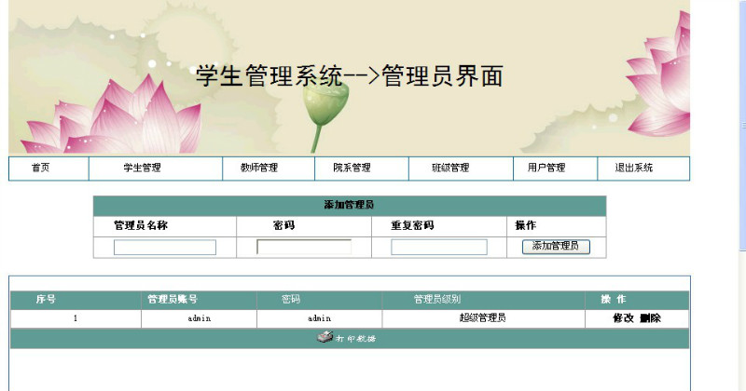The image size is (746, 391).
Task: Click the printer icon in the table footer
Action: [x=325, y=338]
